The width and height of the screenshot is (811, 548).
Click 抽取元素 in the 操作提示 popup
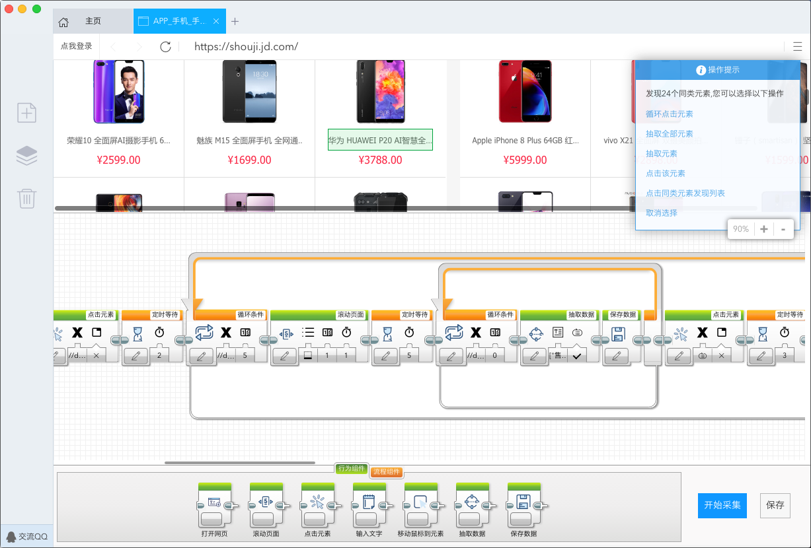pyautogui.click(x=662, y=154)
